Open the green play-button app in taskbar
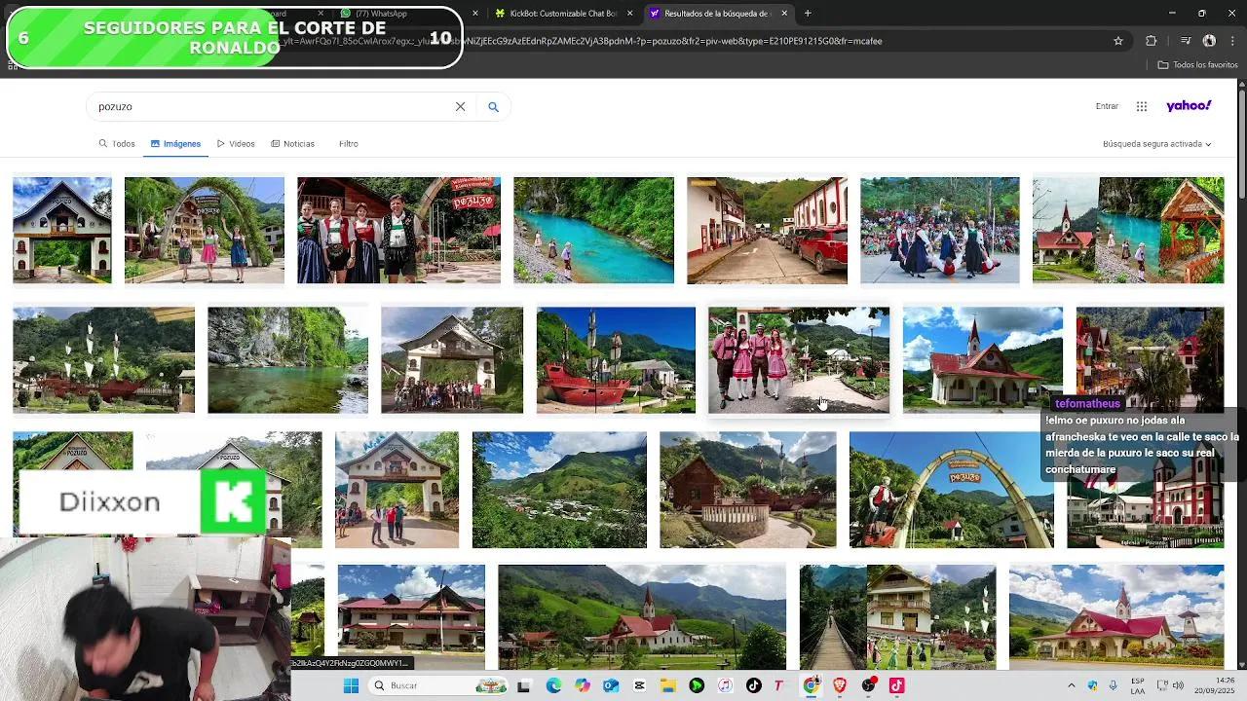The width and height of the screenshot is (1247, 701). (x=697, y=685)
